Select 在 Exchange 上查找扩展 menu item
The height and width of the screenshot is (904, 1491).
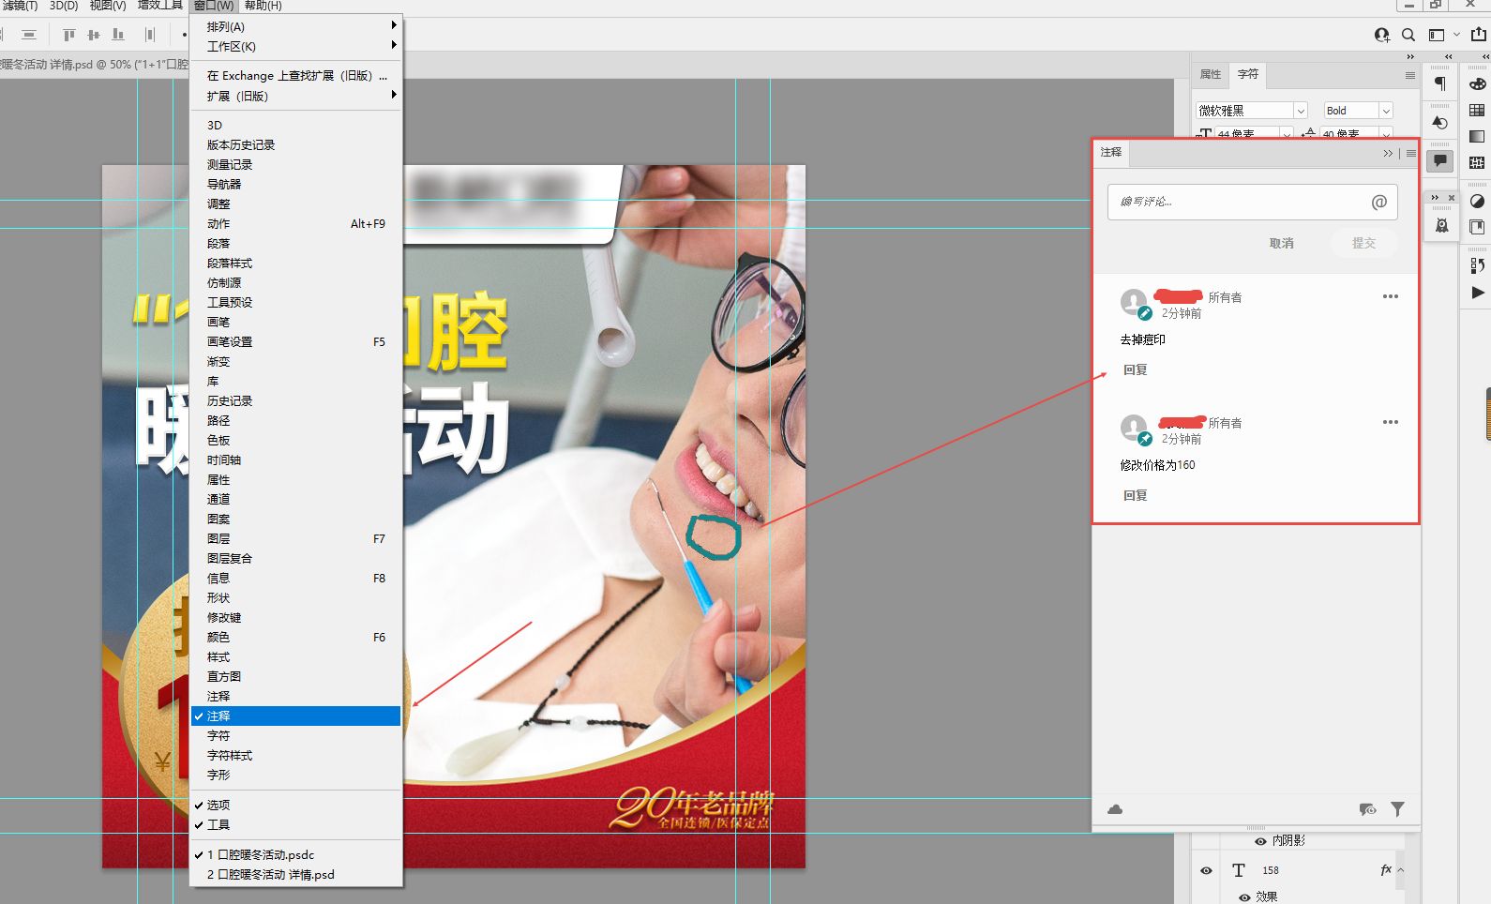point(296,76)
